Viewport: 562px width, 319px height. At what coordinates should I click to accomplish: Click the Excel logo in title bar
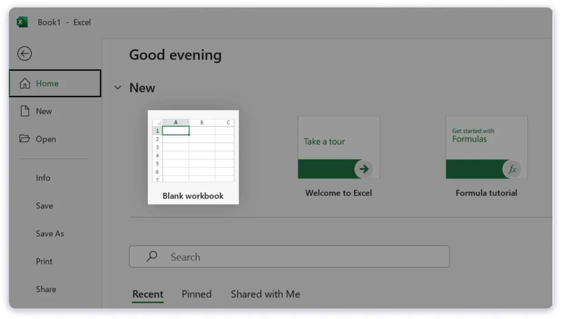(22, 22)
